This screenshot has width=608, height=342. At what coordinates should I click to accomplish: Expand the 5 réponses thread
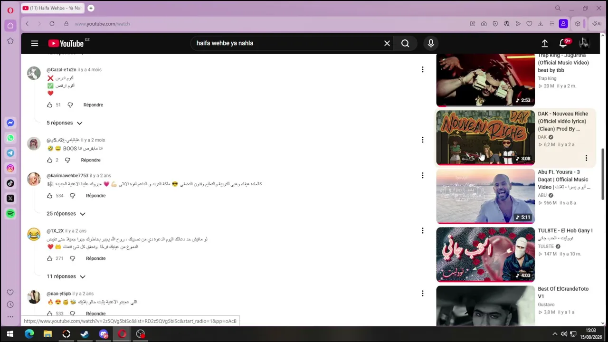pyautogui.click(x=65, y=123)
